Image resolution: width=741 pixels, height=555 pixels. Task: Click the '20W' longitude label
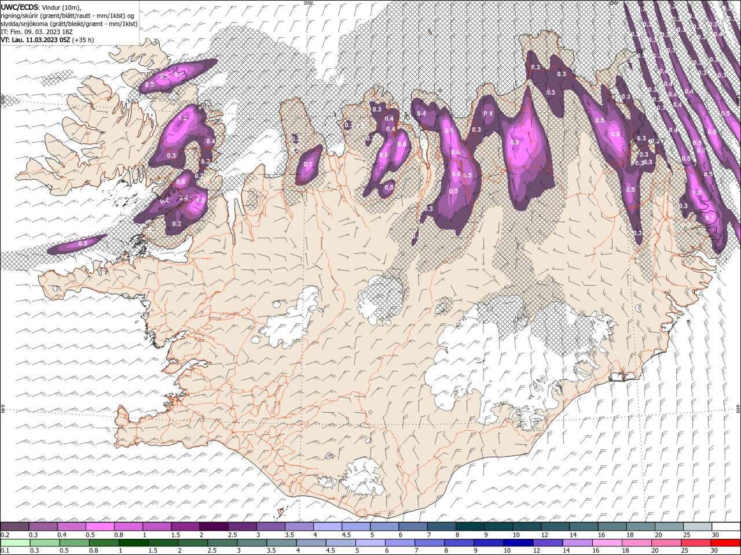(x=309, y=3)
